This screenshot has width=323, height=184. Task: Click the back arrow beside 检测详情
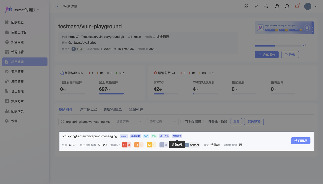click(59, 6)
